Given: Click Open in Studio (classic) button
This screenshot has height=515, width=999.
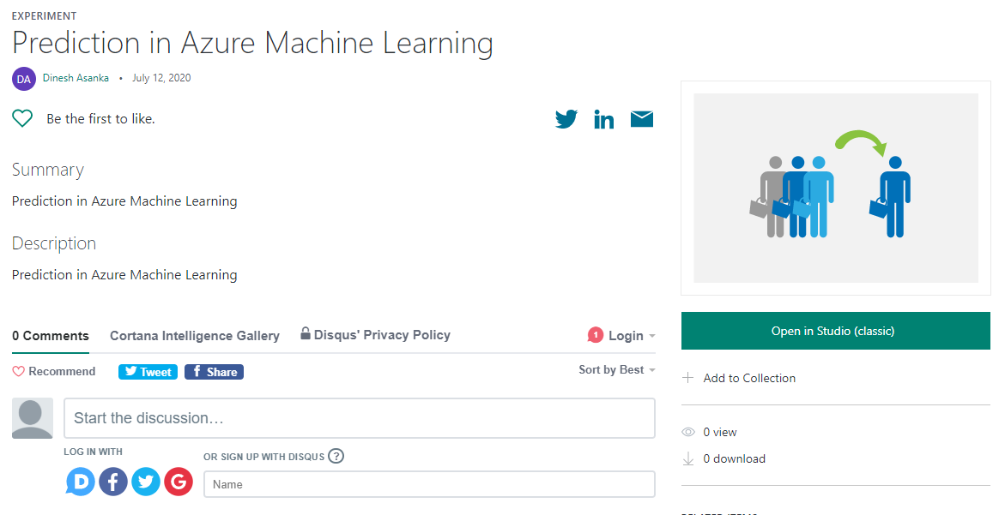Looking at the screenshot, I should (835, 331).
